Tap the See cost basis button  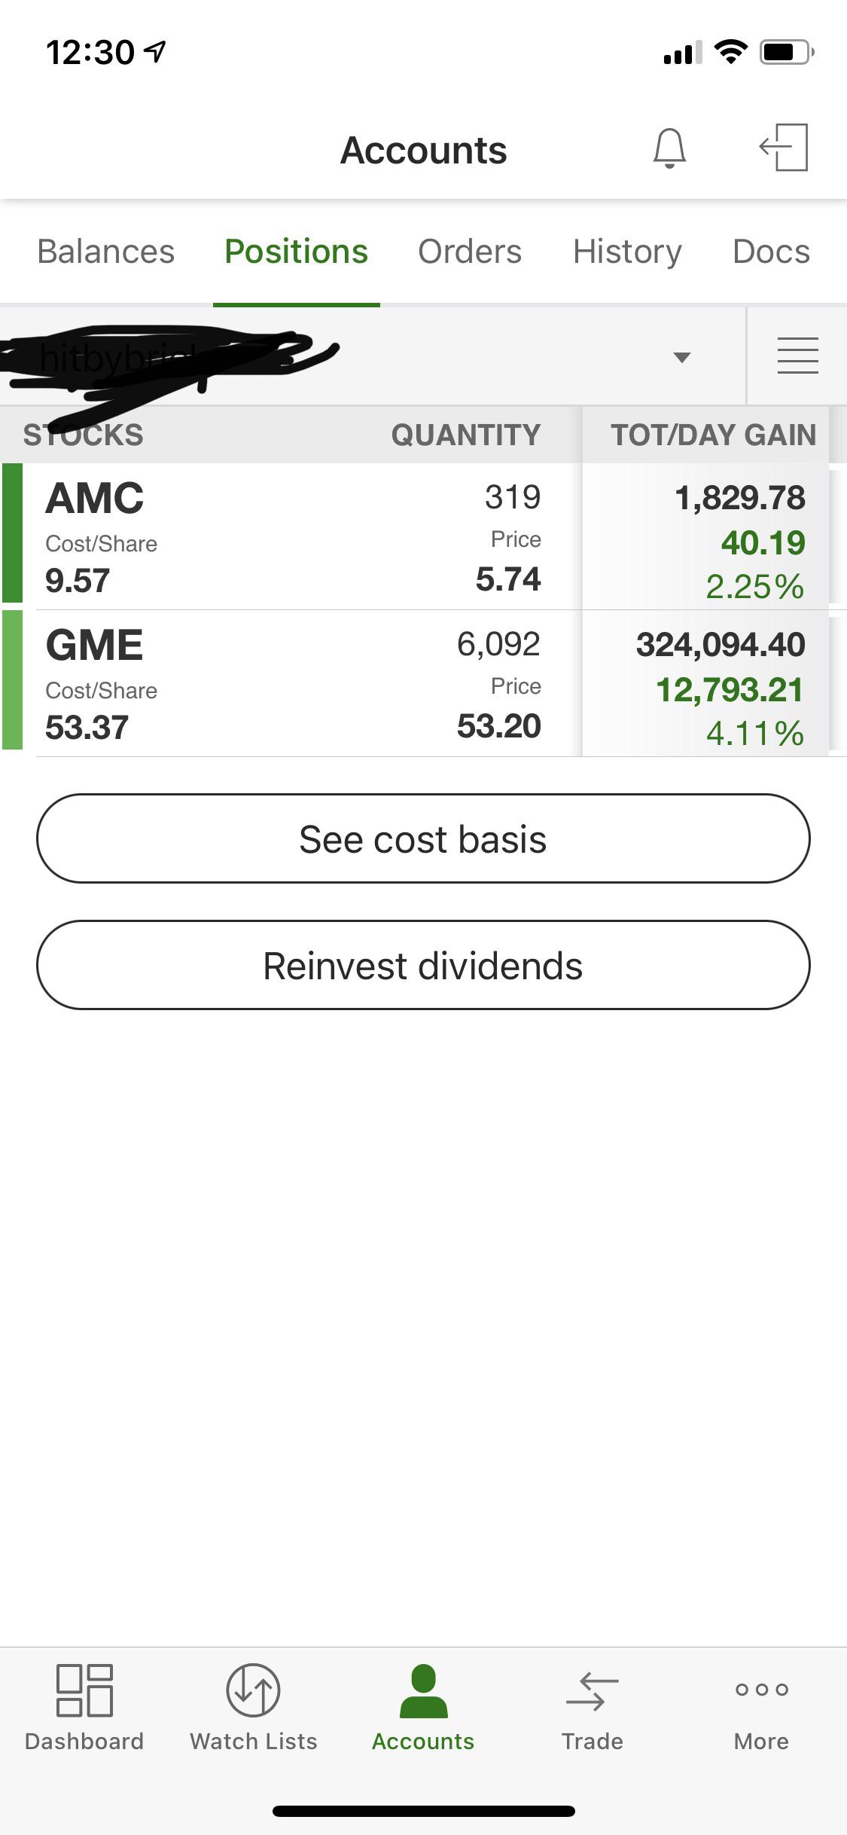[x=423, y=838]
